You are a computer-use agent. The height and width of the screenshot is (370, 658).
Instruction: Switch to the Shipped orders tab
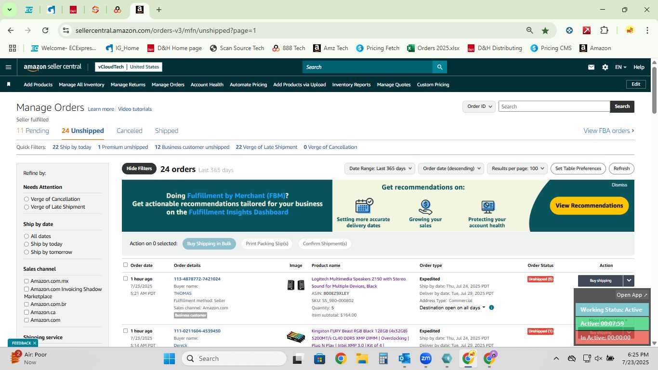(x=167, y=131)
